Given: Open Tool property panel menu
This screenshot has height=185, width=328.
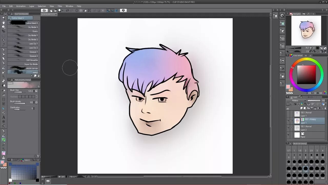Looking at the screenshot, I should click(x=9, y=80).
